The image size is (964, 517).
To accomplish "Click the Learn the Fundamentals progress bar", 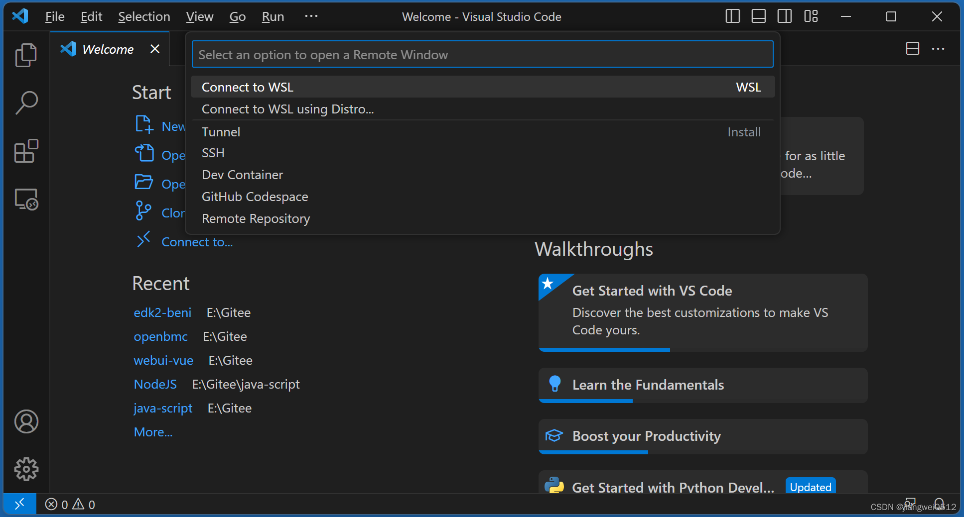I will [x=585, y=401].
